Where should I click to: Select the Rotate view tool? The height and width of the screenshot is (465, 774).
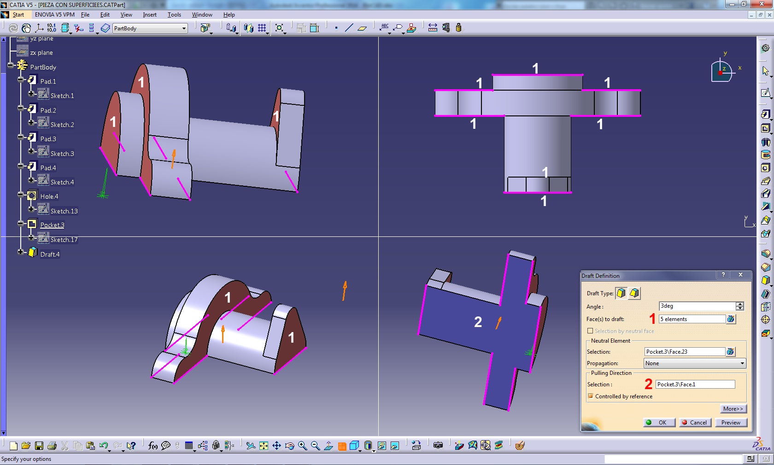[x=289, y=445]
